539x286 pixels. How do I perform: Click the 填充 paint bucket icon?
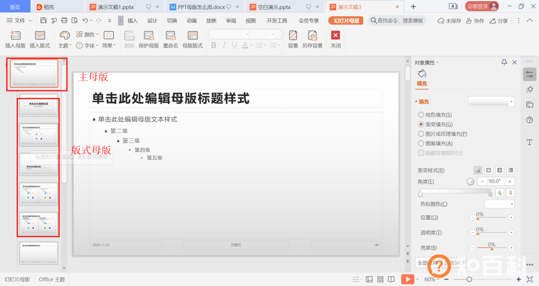tap(422, 74)
